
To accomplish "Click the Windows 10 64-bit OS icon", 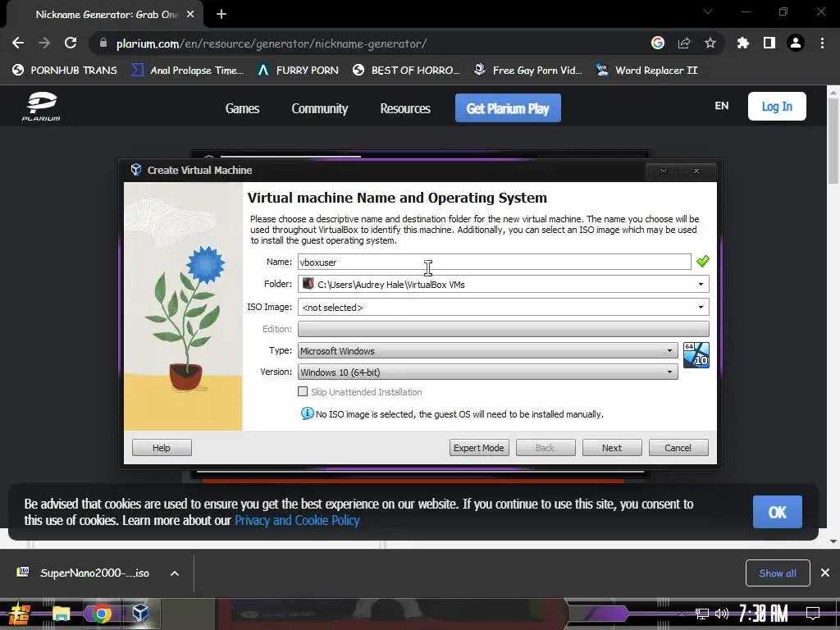I will tap(696, 355).
